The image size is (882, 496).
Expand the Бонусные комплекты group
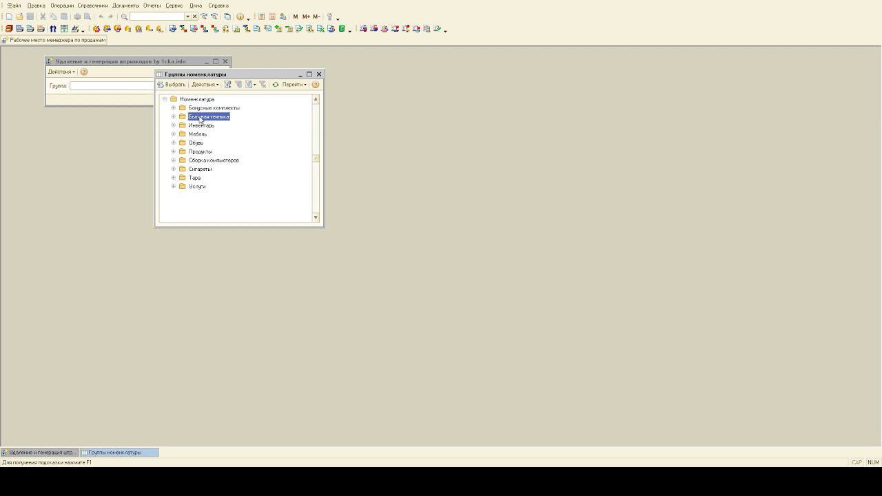[x=174, y=108]
